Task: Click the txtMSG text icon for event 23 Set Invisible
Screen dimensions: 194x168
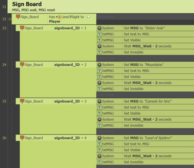Action: coord(99,52)
